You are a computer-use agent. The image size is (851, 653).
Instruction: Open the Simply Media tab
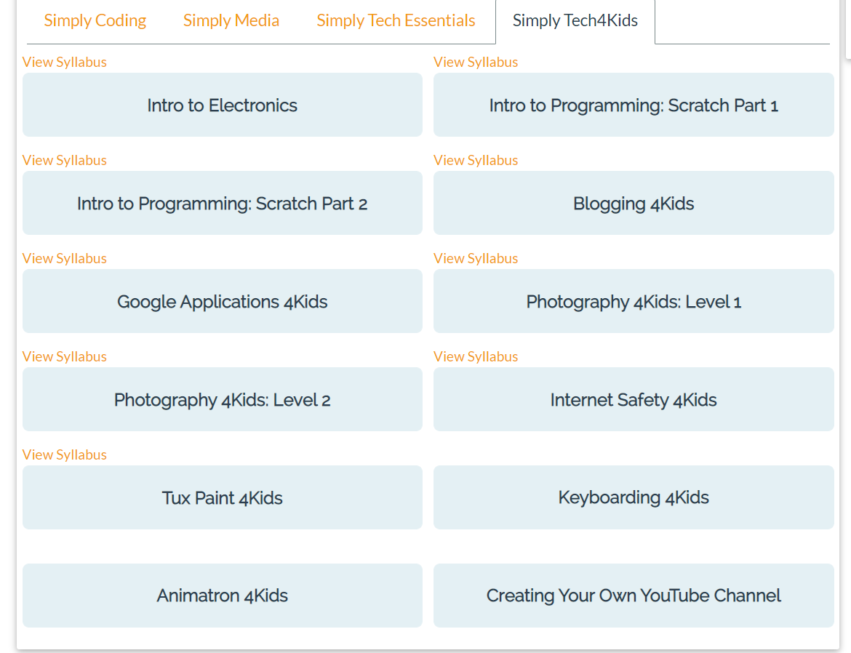click(x=231, y=20)
